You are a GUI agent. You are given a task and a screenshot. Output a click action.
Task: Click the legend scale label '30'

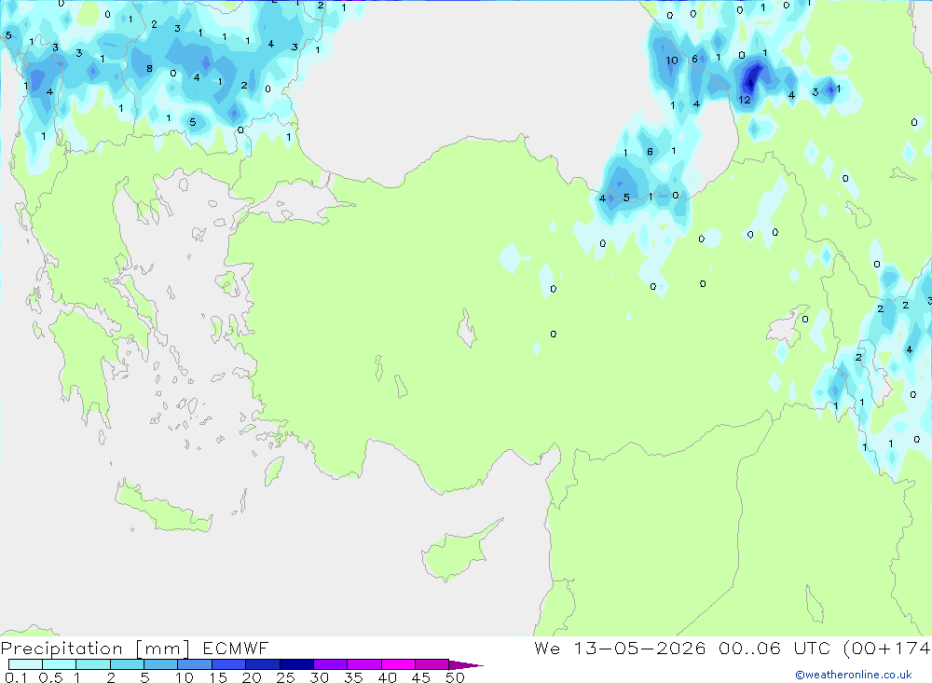click(319, 677)
